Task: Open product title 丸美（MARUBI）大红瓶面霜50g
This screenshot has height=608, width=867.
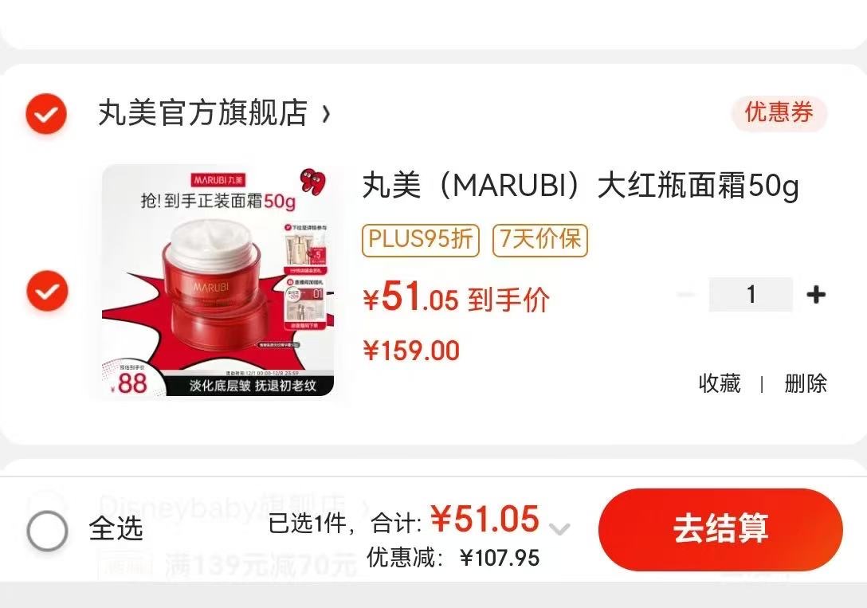Action: pos(581,186)
